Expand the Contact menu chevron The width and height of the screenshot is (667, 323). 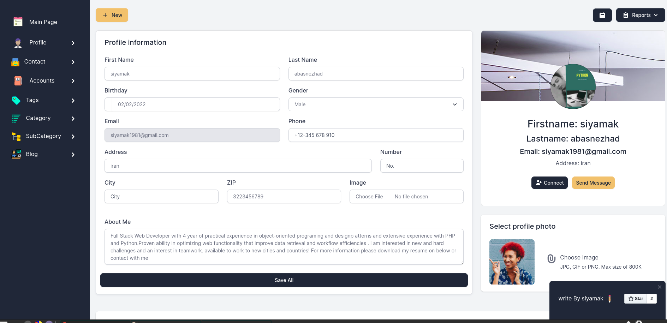click(x=73, y=62)
